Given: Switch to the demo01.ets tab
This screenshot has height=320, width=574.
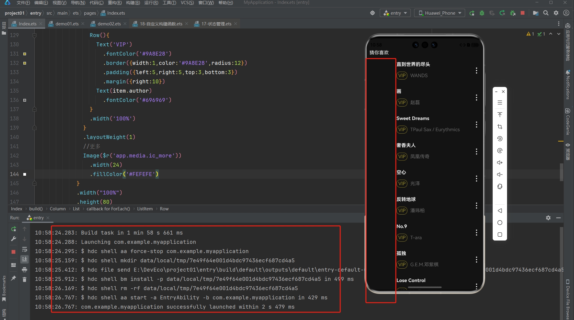Looking at the screenshot, I should 67,24.
